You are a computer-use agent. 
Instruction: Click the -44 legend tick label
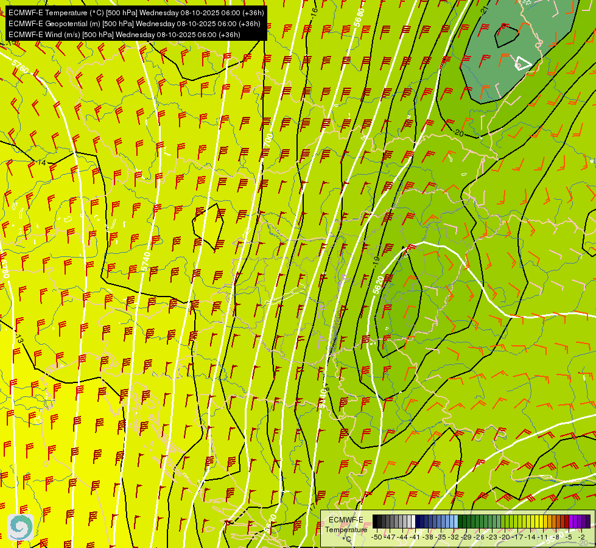coord(402,538)
